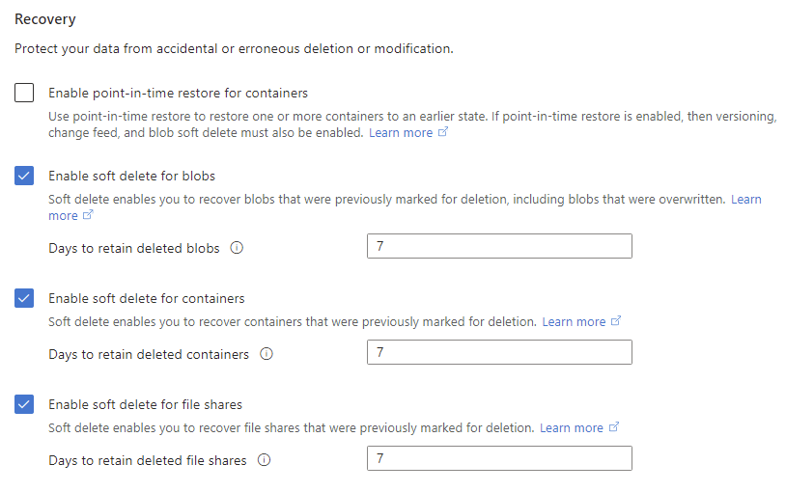Click the days to retain deleted containers field
This screenshot has width=786, height=492.
pos(499,352)
